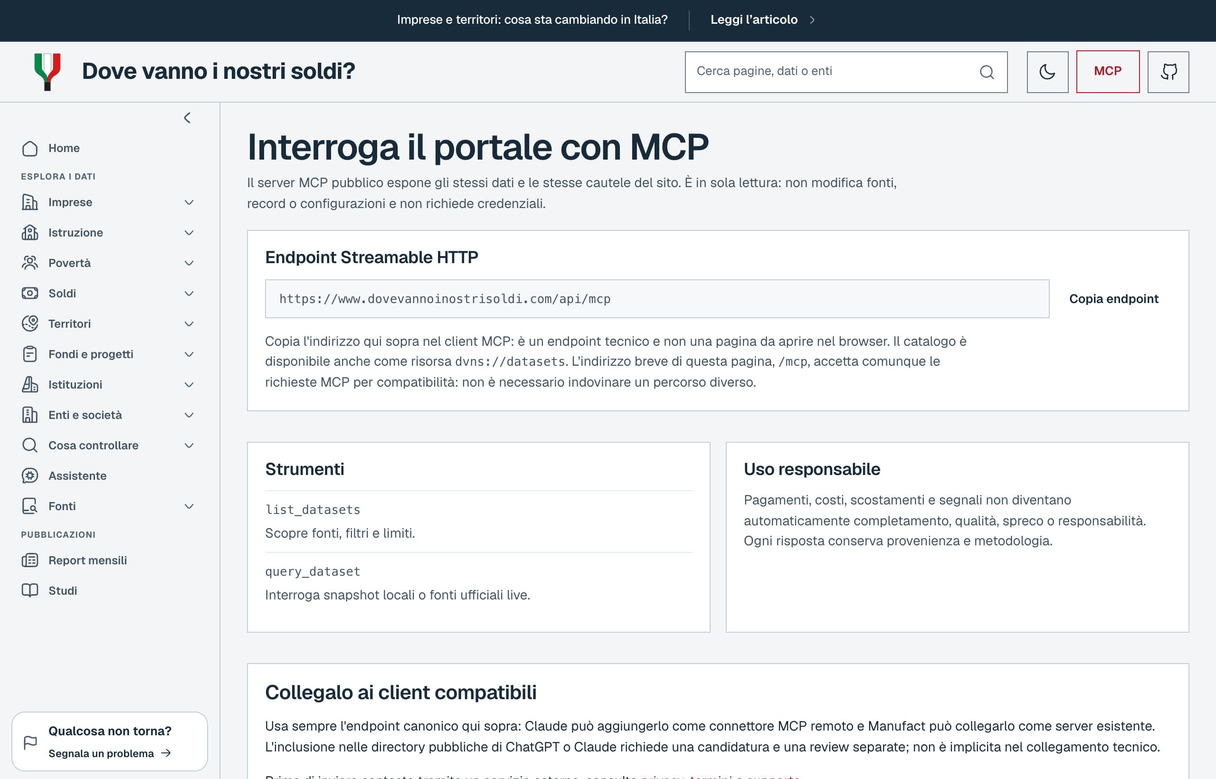Click the endpoint URL text box
This screenshot has height=779, width=1216.
[657, 299]
